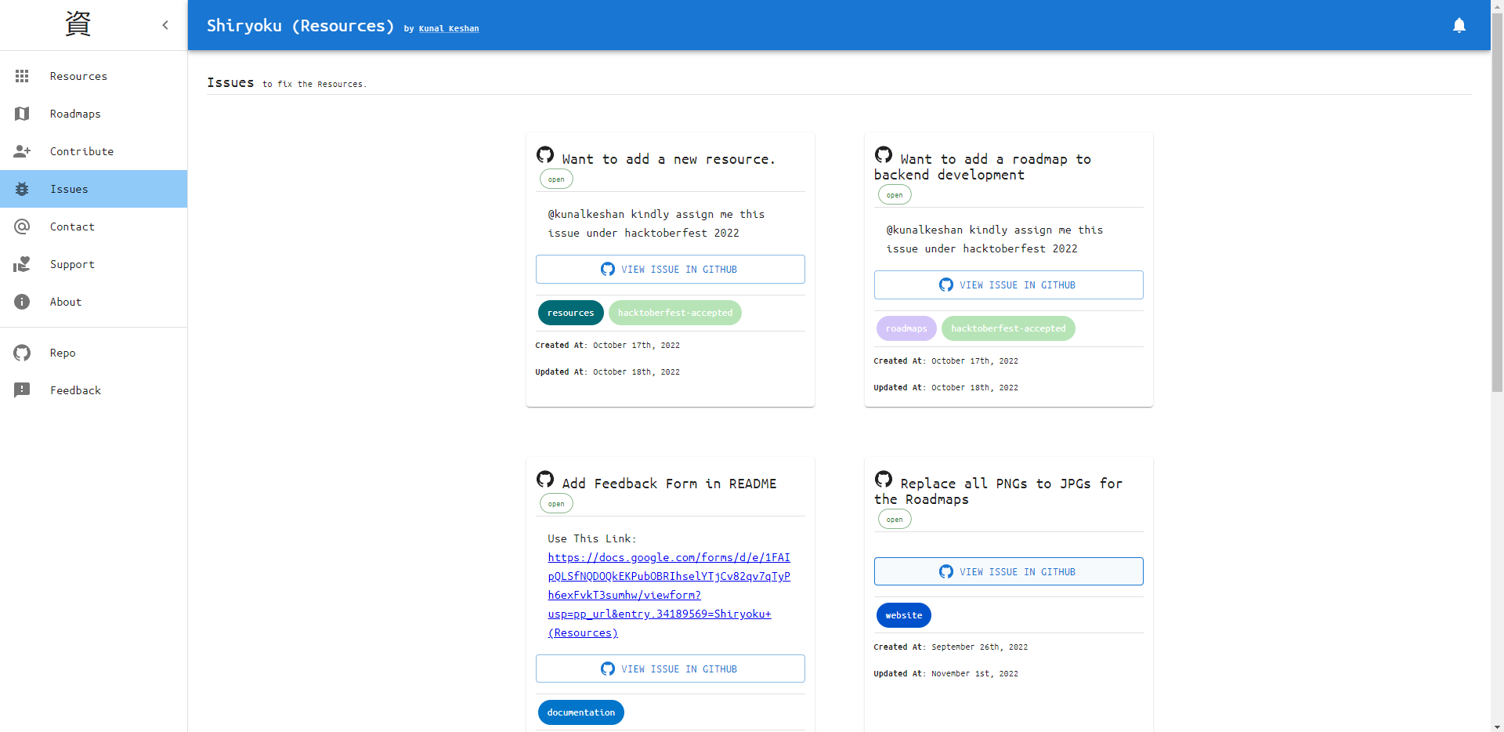Image resolution: width=1504 pixels, height=732 pixels.
Task: Open the About page
Action: click(93, 302)
